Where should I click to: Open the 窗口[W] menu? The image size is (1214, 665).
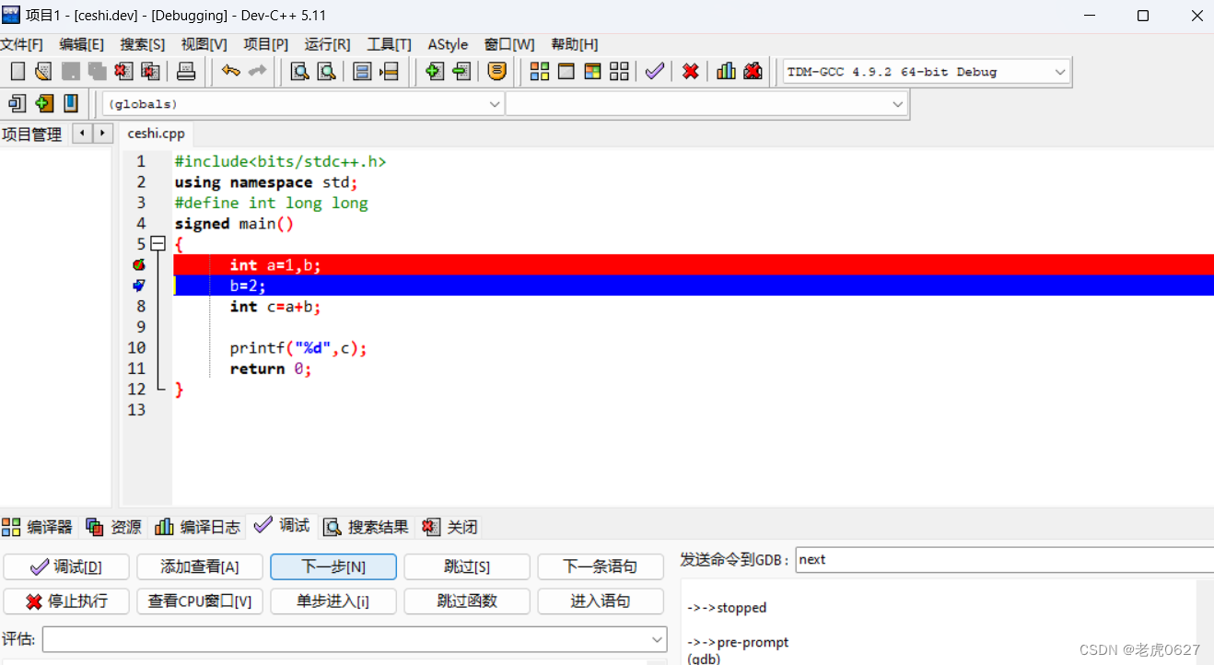click(509, 44)
